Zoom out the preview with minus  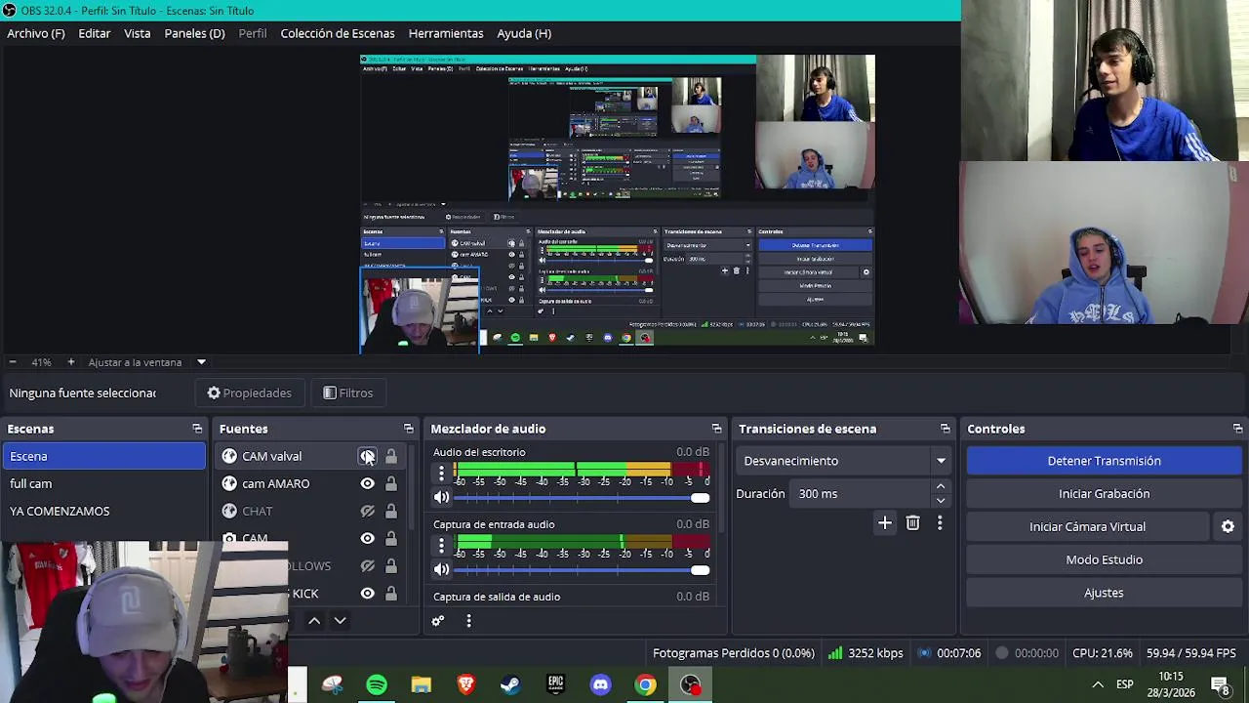(13, 362)
